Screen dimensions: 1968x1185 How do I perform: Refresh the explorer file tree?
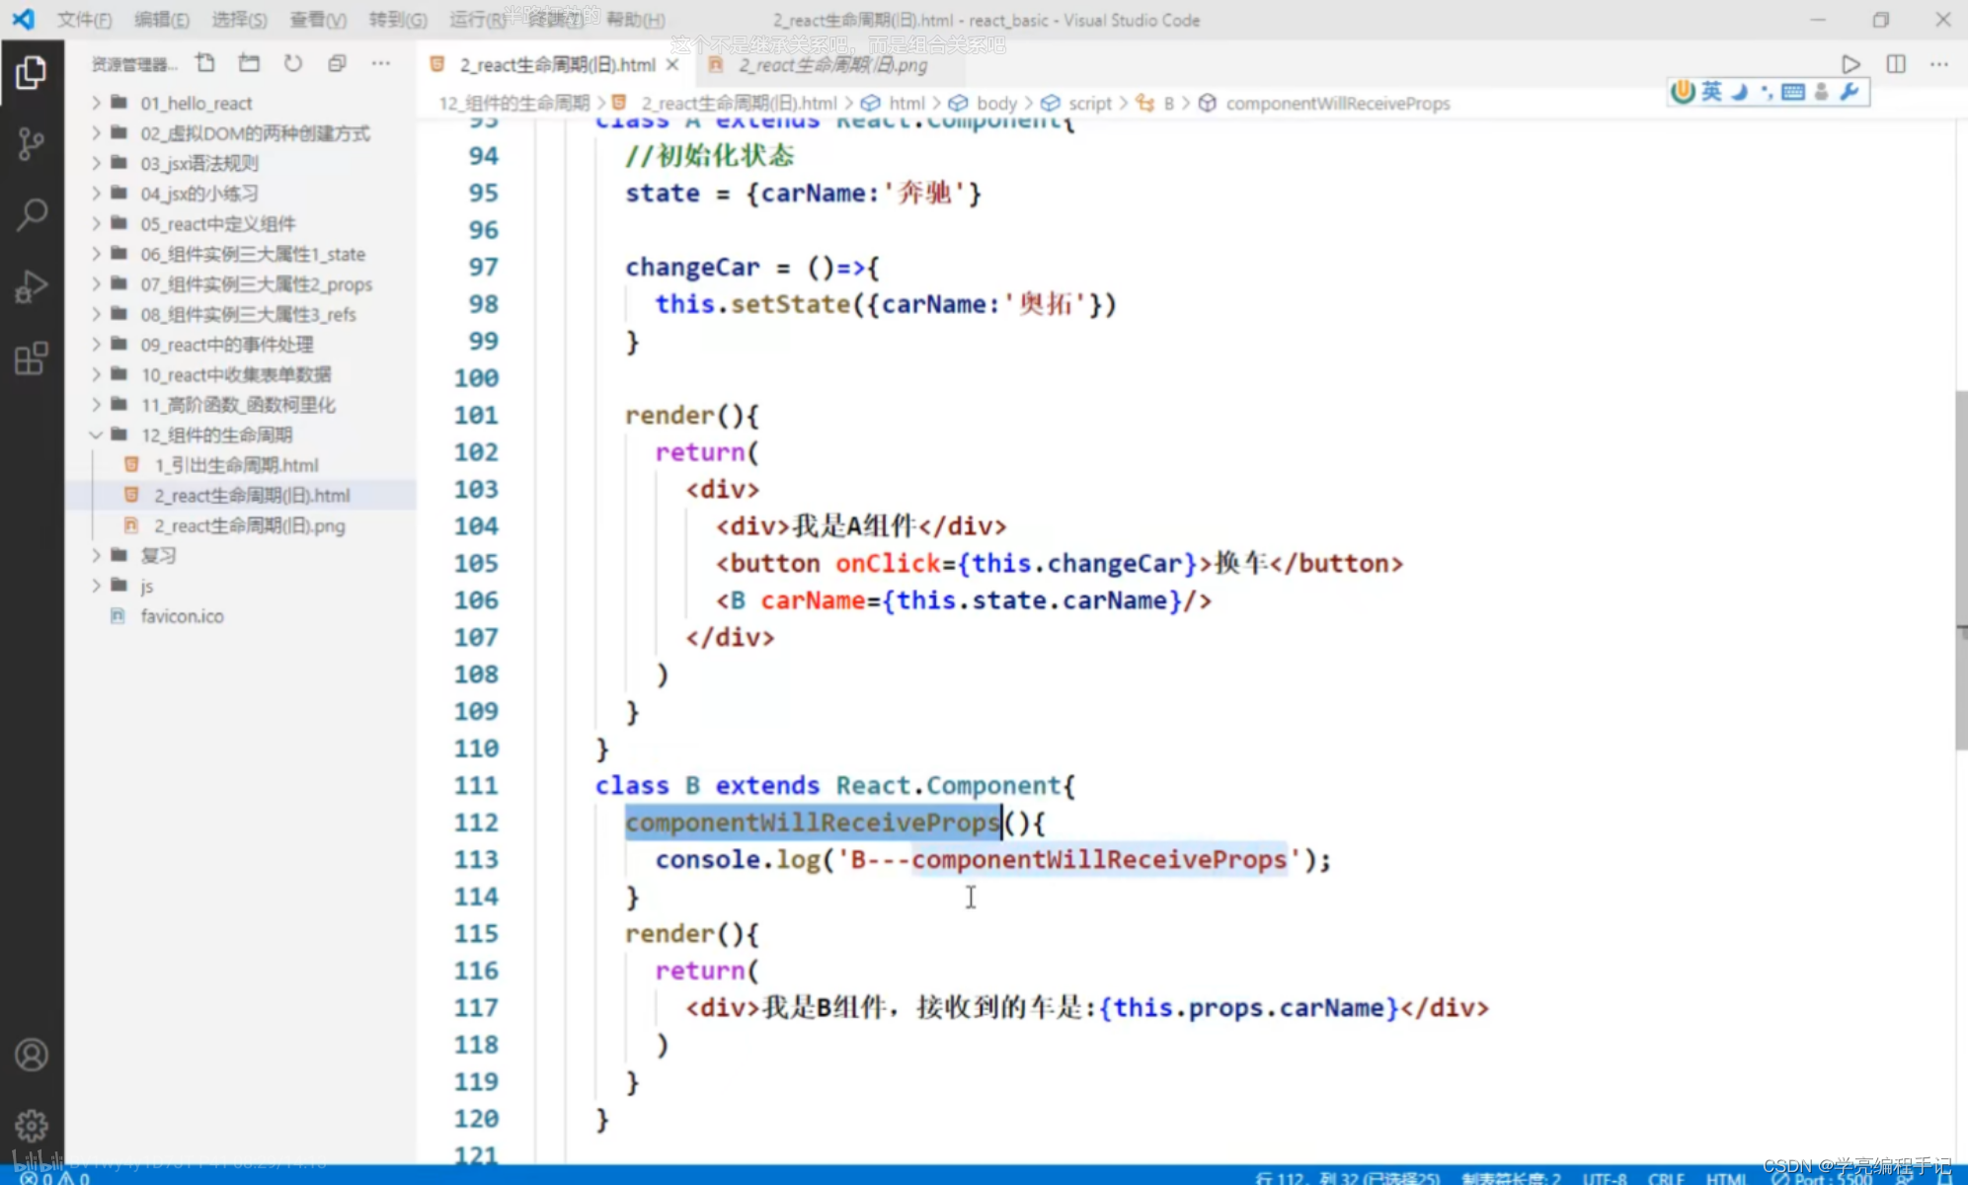(x=293, y=63)
